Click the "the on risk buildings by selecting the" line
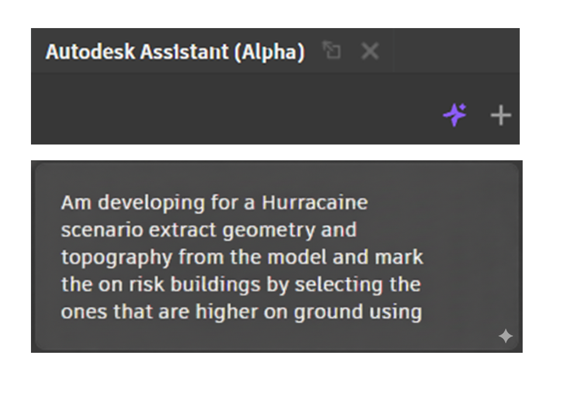Screen dimensions: 570x399 [x=240, y=284]
